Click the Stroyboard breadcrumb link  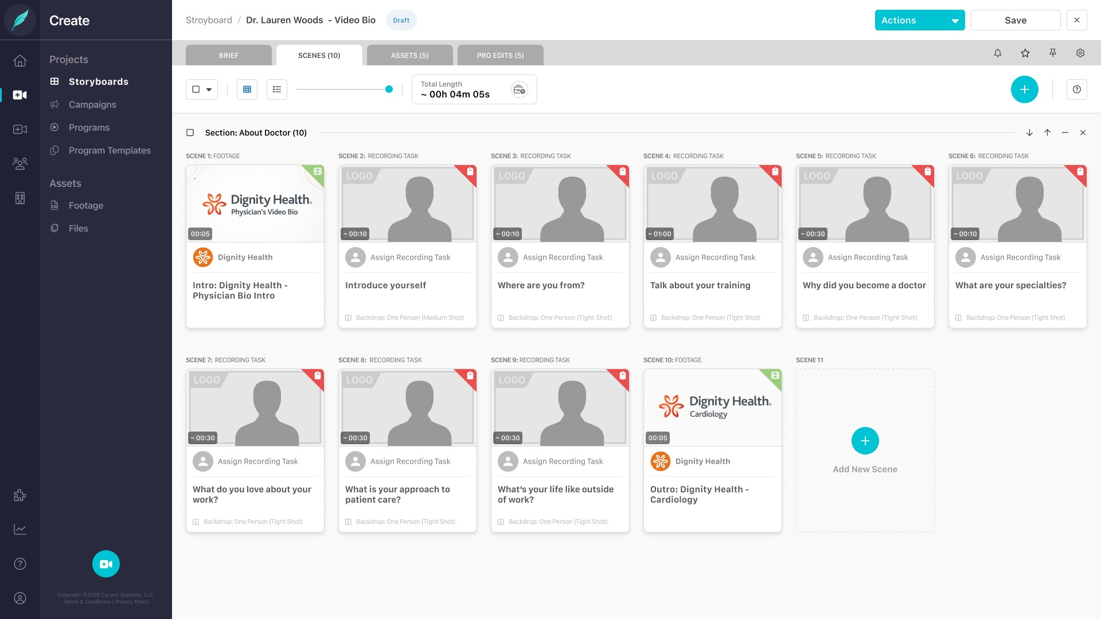coord(209,21)
